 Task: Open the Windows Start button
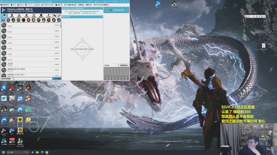pos(3,152)
